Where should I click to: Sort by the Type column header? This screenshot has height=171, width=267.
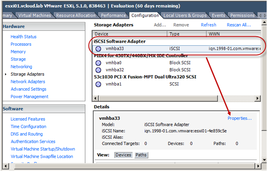pyautogui.click(x=187, y=34)
